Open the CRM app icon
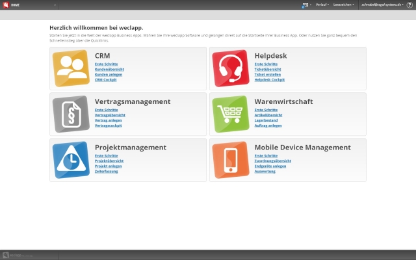 coord(71,68)
